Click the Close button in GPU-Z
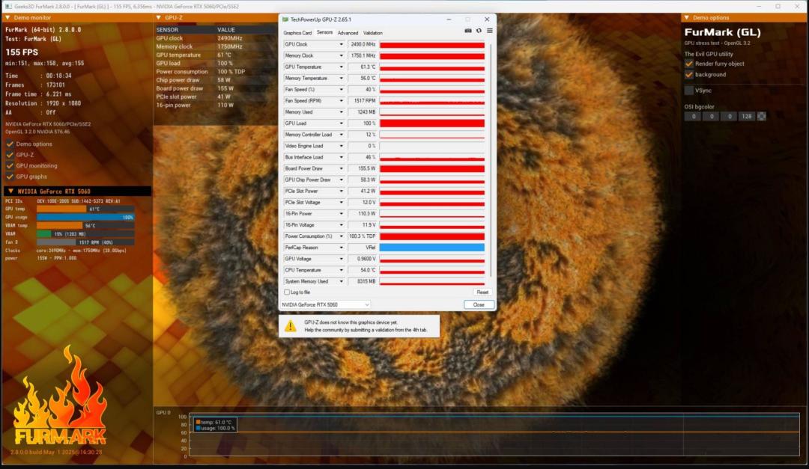 point(479,304)
